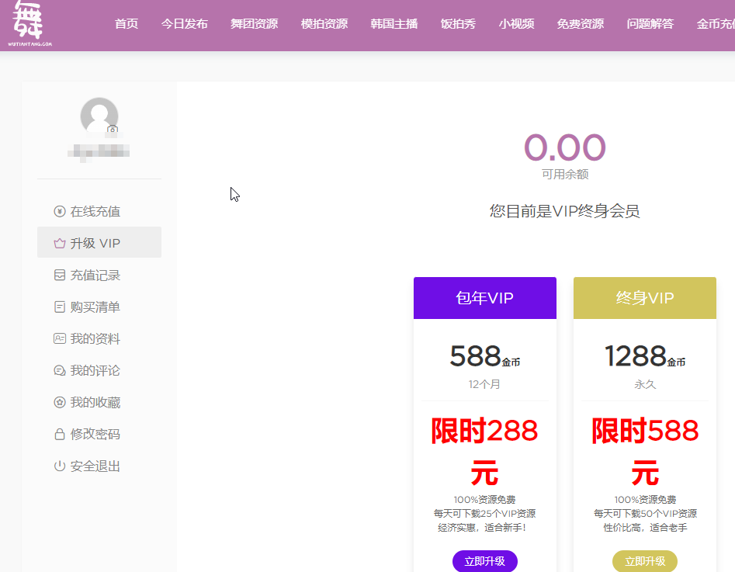Select the 包年VIP card header

(484, 298)
